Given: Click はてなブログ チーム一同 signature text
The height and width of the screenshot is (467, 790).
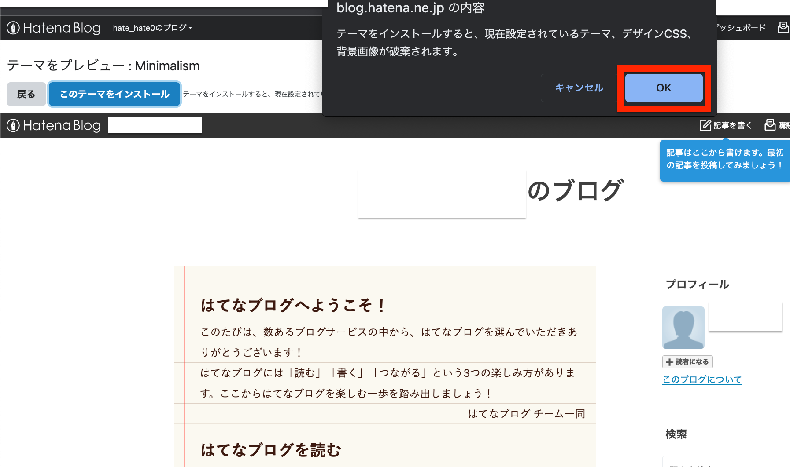Looking at the screenshot, I should coord(527,414).
